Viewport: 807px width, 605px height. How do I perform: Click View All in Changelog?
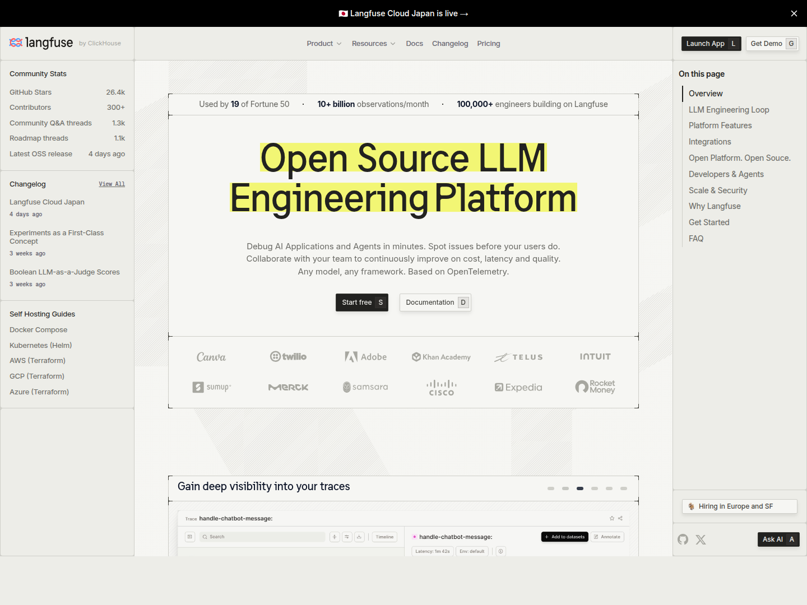tap(112, 184)
